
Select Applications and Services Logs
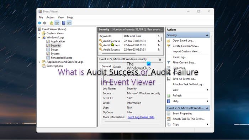tap(65, 62)
